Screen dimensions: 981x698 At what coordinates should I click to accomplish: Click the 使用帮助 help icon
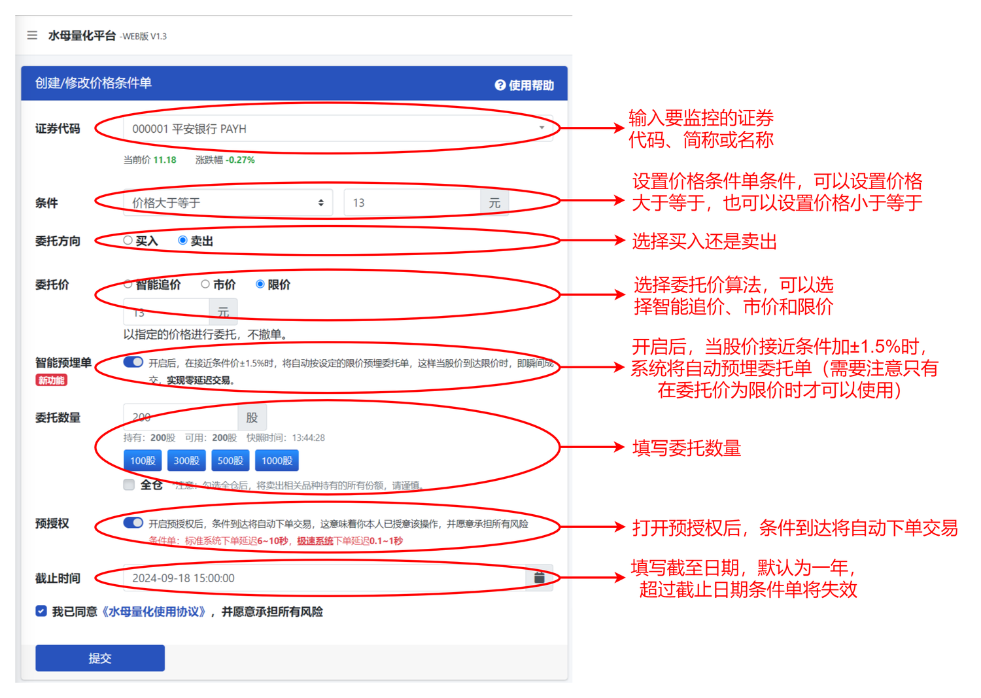coord(500,85)
